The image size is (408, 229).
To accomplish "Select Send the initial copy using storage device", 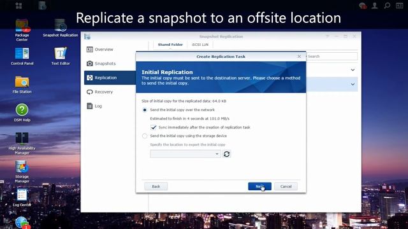I will pyautogui.click(x=145, y=136).
